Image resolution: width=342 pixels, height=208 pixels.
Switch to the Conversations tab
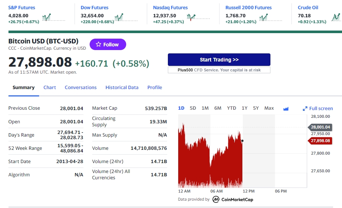[80, 88]
